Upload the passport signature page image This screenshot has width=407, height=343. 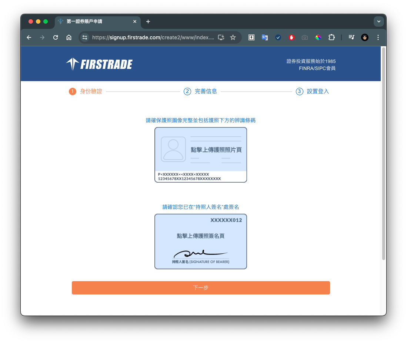click(x=201, y=241)
